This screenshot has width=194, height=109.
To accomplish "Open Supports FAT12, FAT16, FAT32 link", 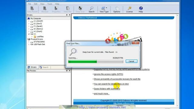I will [x=122, y=69].
